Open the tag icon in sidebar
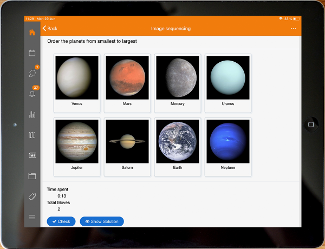This screenshot has width=325, height=249. [x=32, y=196]
